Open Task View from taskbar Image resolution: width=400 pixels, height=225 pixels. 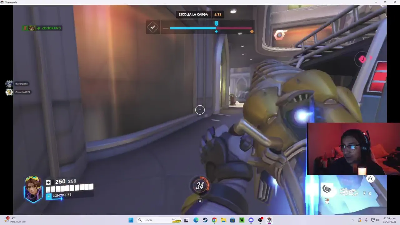[187, 220]
